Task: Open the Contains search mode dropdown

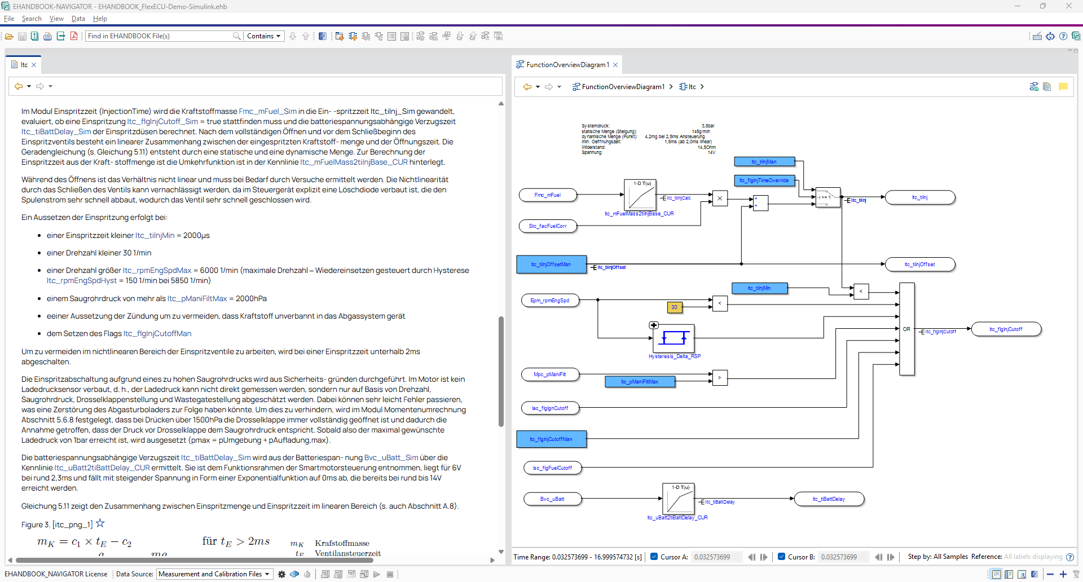Action: (x=263, y=36)
